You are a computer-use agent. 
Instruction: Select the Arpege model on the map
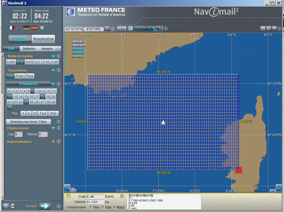(78, 49)
